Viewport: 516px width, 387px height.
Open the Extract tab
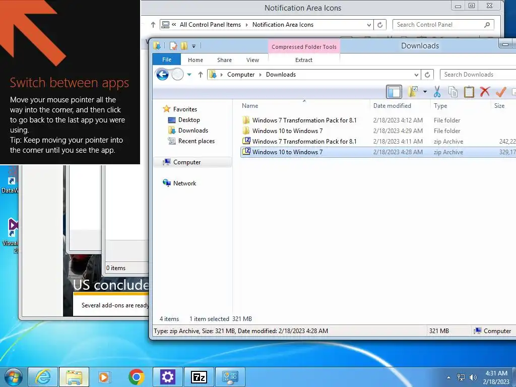pyautogui.click(x=304, y=60)
